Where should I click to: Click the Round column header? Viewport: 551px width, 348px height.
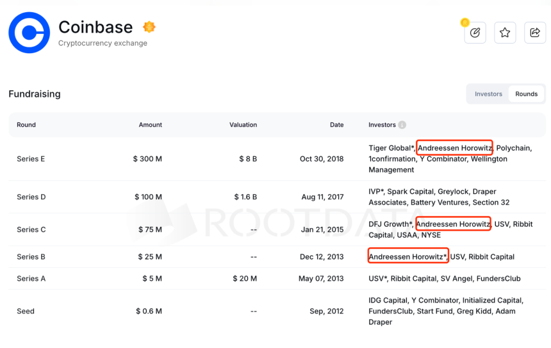(26, 125)
